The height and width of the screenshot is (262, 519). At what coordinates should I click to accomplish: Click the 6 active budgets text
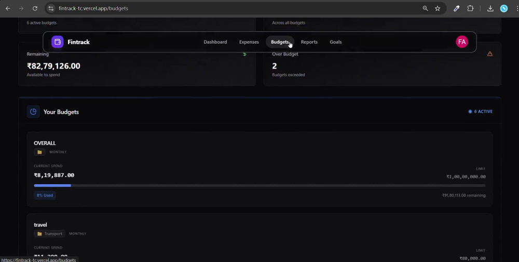[x=42, y=23]
